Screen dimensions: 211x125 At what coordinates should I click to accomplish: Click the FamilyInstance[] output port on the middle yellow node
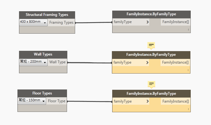tap(175, 62)
